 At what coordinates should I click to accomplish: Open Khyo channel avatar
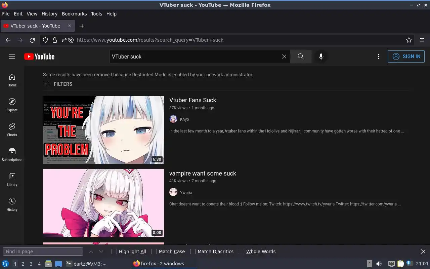(x=173, y=119)
